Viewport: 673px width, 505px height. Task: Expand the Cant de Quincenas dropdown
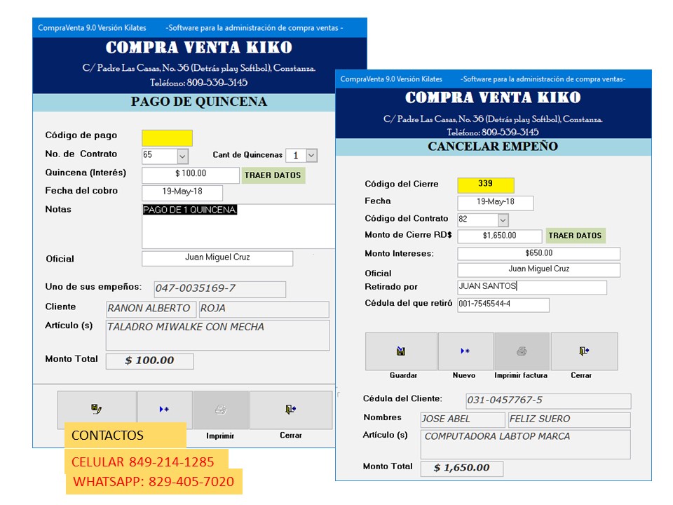(311, 156)
